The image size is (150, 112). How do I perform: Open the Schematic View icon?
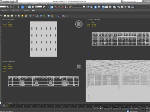[x=110, y=7]
